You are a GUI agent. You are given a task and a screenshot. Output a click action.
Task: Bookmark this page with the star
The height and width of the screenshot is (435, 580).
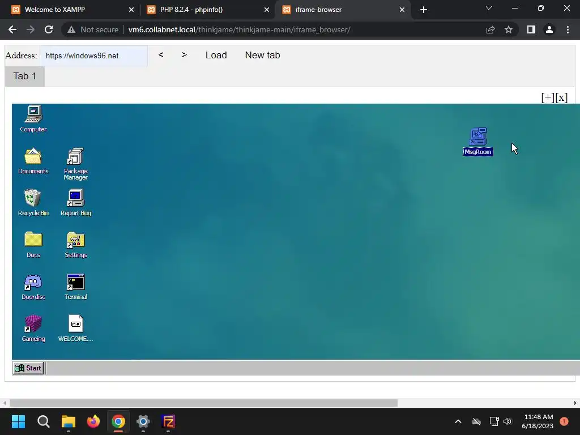(x=509, y=29)
